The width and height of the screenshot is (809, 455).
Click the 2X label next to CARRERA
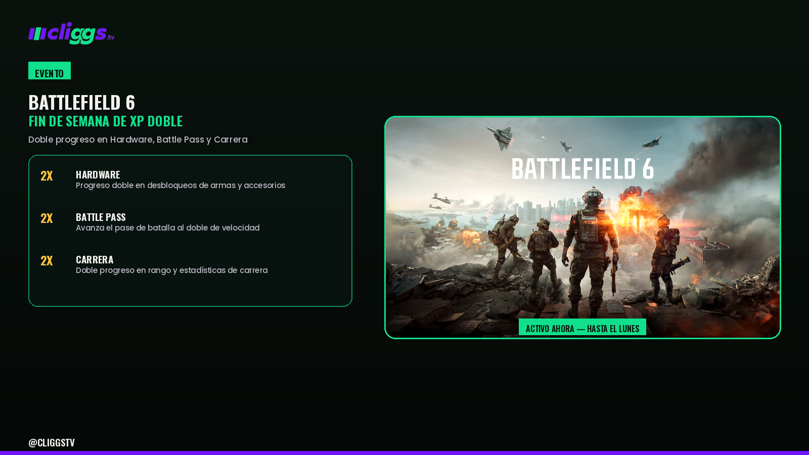pyautogui.click(x=47, y=261)
